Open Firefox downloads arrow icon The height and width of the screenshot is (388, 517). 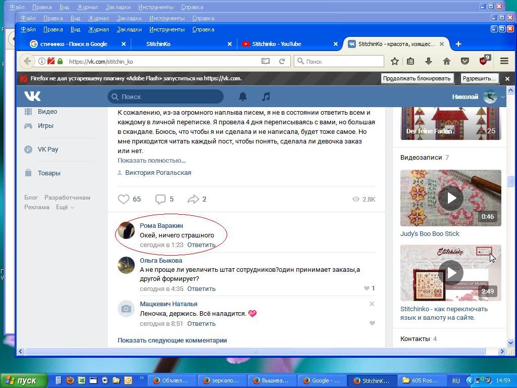(429, 61)
